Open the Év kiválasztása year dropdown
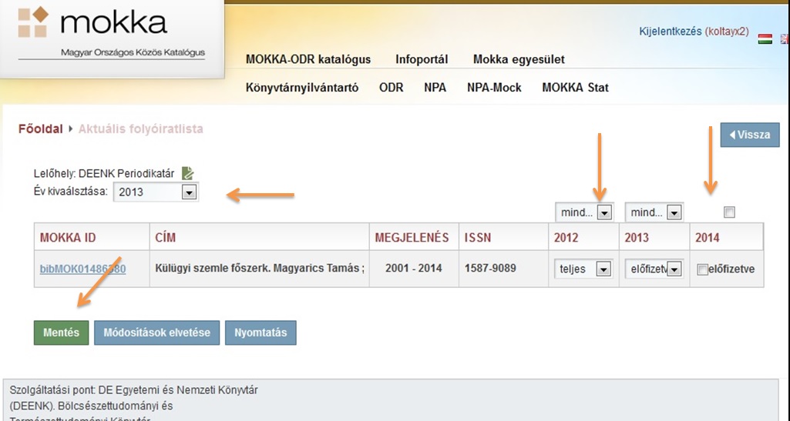The width and height of the screenshot is (790, 421). 156,192
